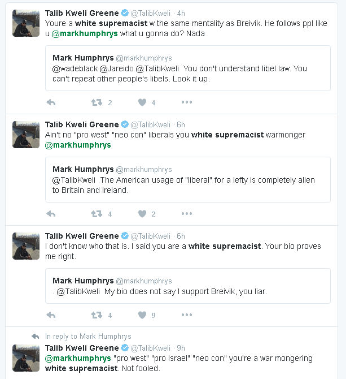This screenshot has height=379, width=346.
Task: Retweet the "warmonger" tweet
Action: pyautogui.click(x=97, y=214)
